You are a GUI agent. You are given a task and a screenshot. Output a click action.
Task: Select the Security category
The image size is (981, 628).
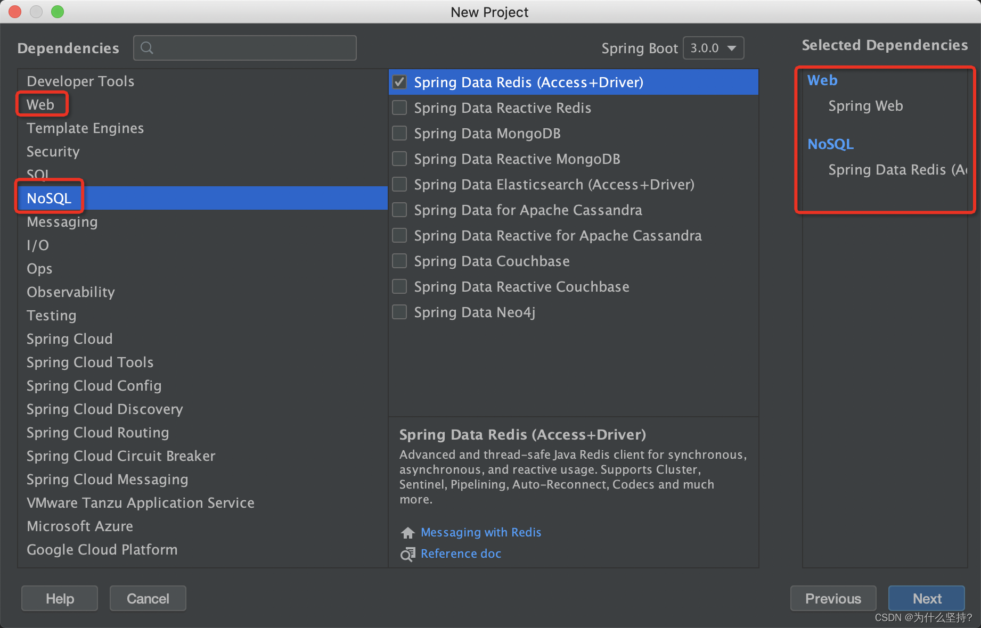coord(202,152)
